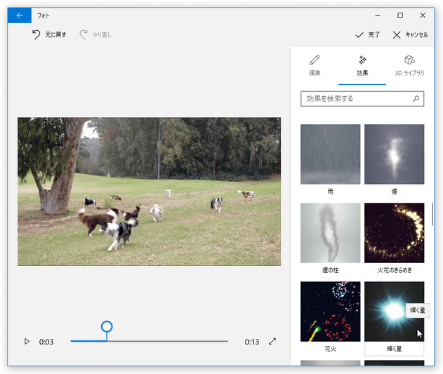
Task: Switch to the 編集 tab
Action: (315, 65)
